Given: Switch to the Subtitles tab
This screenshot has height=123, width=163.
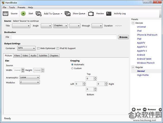Looking at the screenshot, I should pyautogui.click(x=43, y=55).
